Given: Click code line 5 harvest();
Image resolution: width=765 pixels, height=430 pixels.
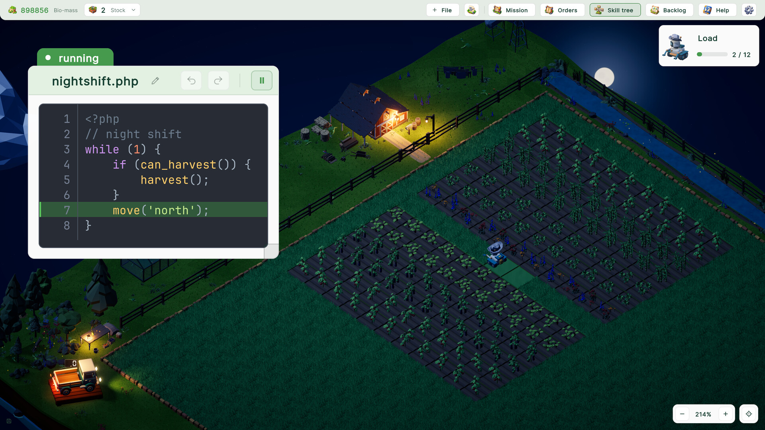Looking at the screenshot, I should click(x=175, y=180).
